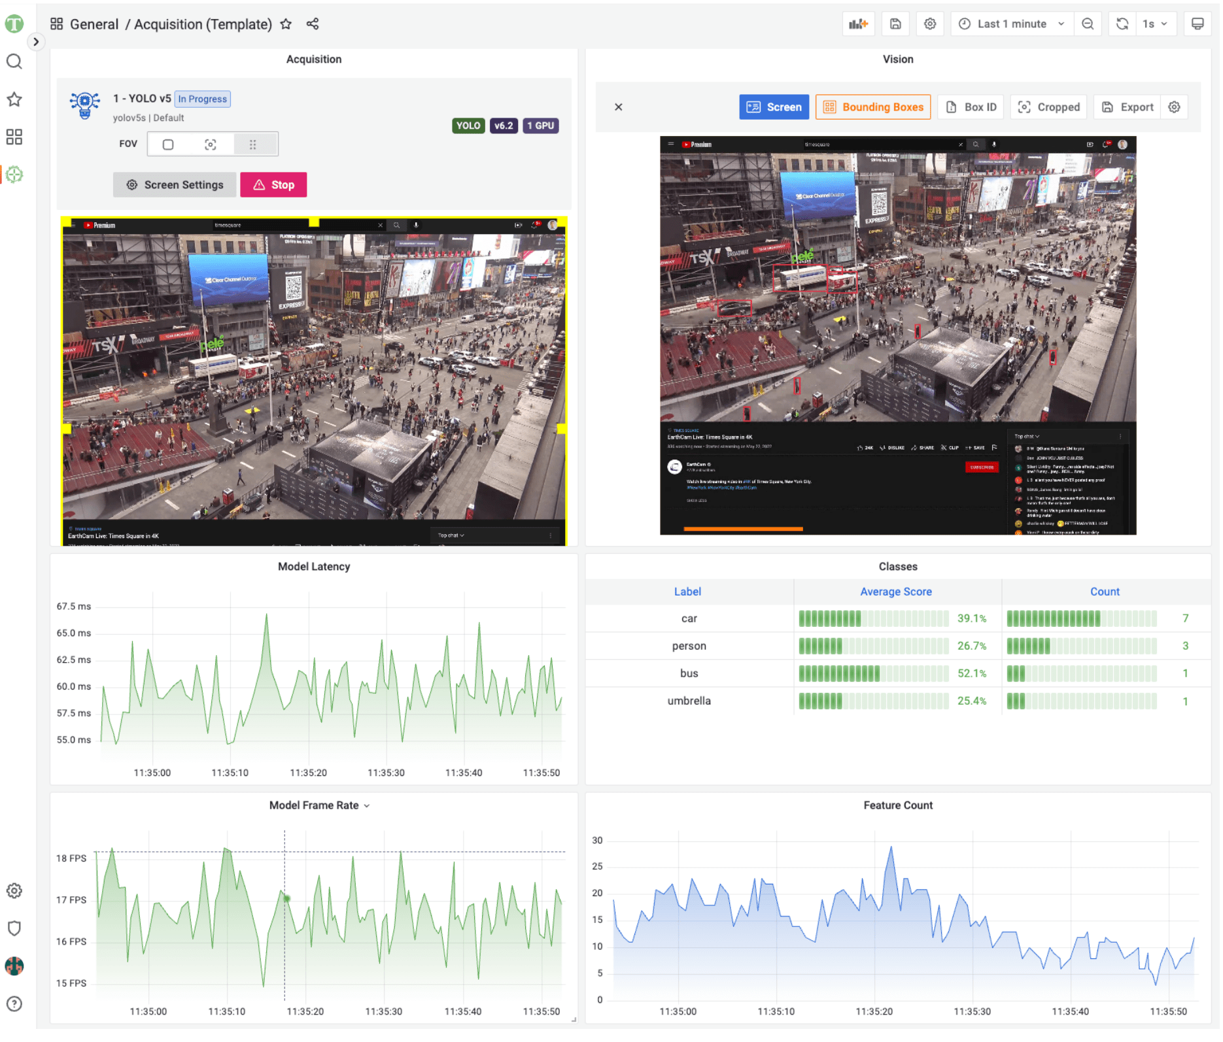1223x1042 pixels.
Task: Open Vision panel settings via its gear icon
Action: click(1175, 107)
